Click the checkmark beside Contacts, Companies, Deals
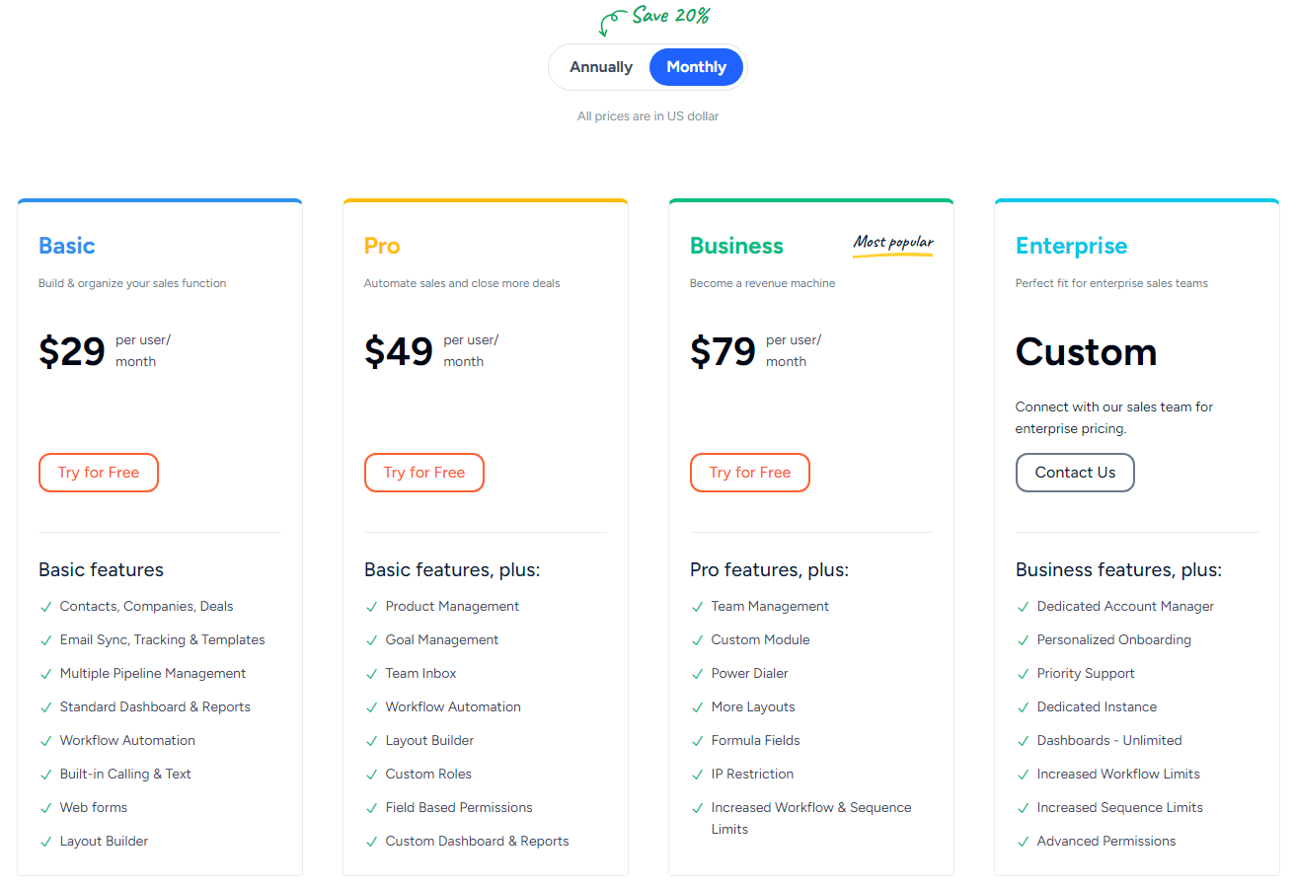Image resolution: width=1295 pixels, height=888 pixels. click(x=45, y=606)
